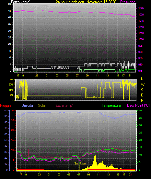Click the SunRise marker on bottom chart

tap(80, 164)
